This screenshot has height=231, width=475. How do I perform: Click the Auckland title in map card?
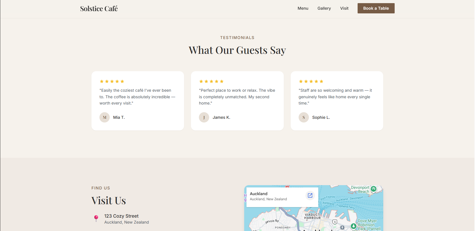(259, 194)
